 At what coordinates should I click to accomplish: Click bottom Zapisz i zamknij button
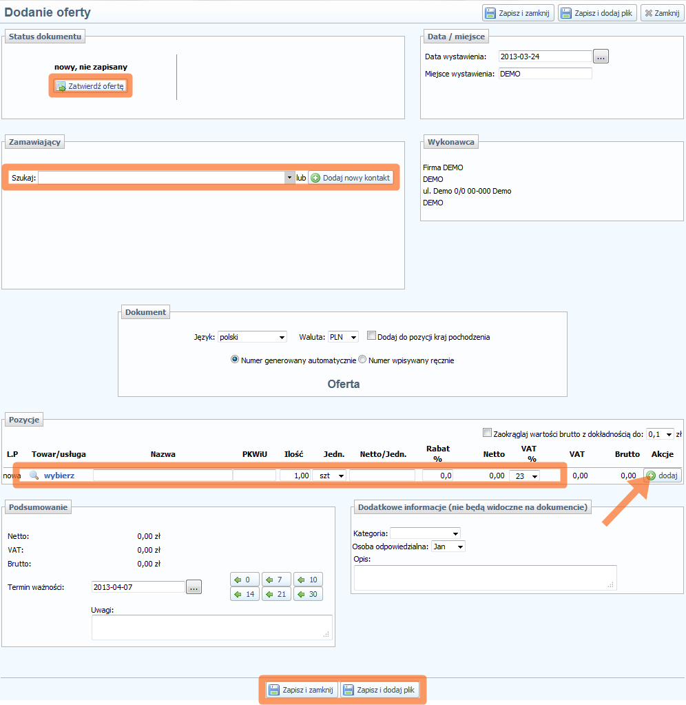click(x=302, y=690)
